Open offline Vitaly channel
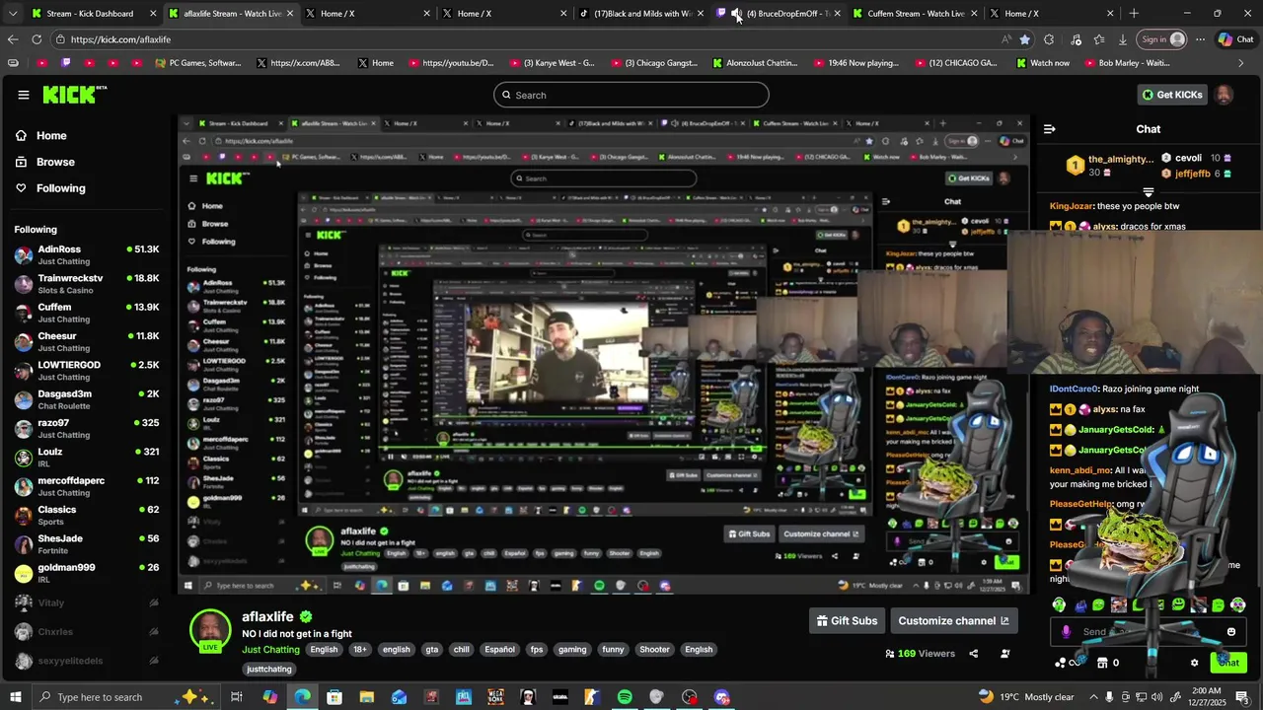 pos(87,603)
